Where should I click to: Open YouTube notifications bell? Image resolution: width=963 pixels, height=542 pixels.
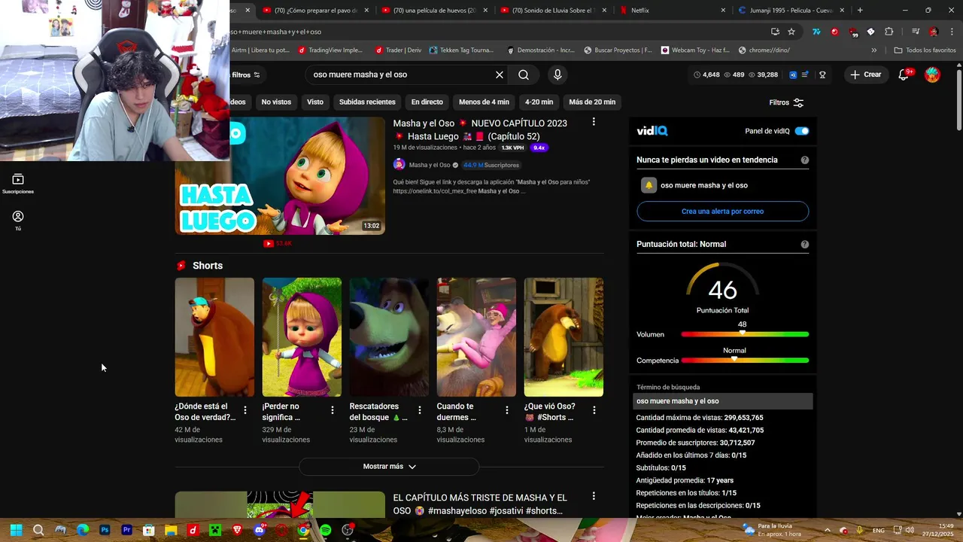[x=904, y=75]
